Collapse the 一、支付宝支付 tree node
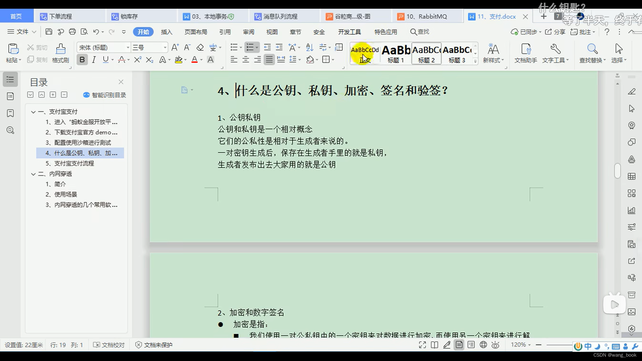The height and width of the screenshot is (361, 642). tap(33, 112)
